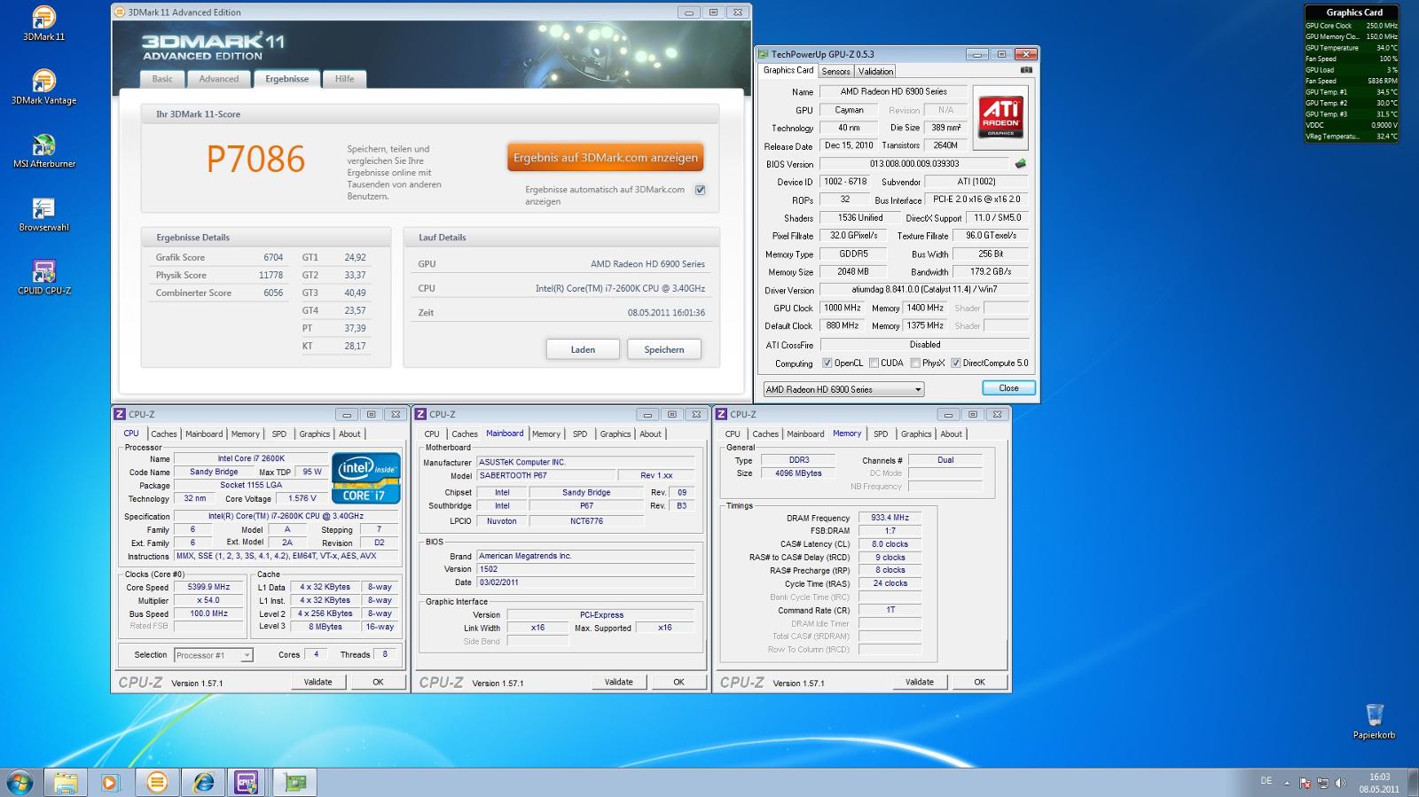Launch MSI Afterburner from the desktop
This screenshot has height=797, width=1419.
tap(43, 151)
